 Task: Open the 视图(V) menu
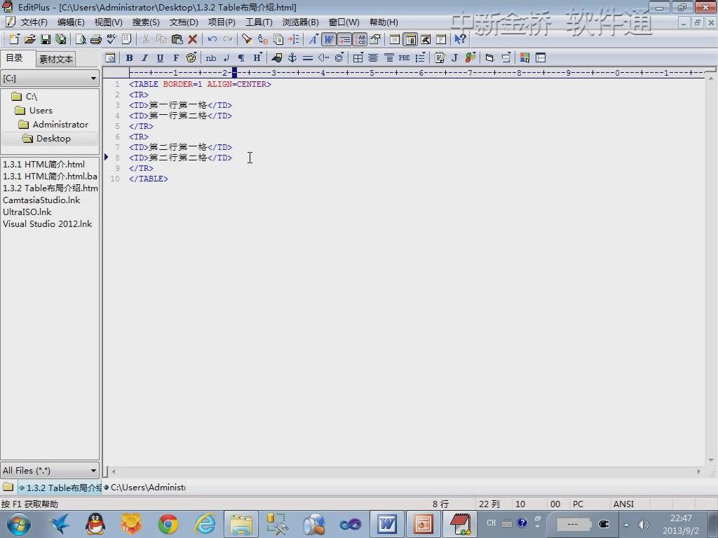(109, 22)
